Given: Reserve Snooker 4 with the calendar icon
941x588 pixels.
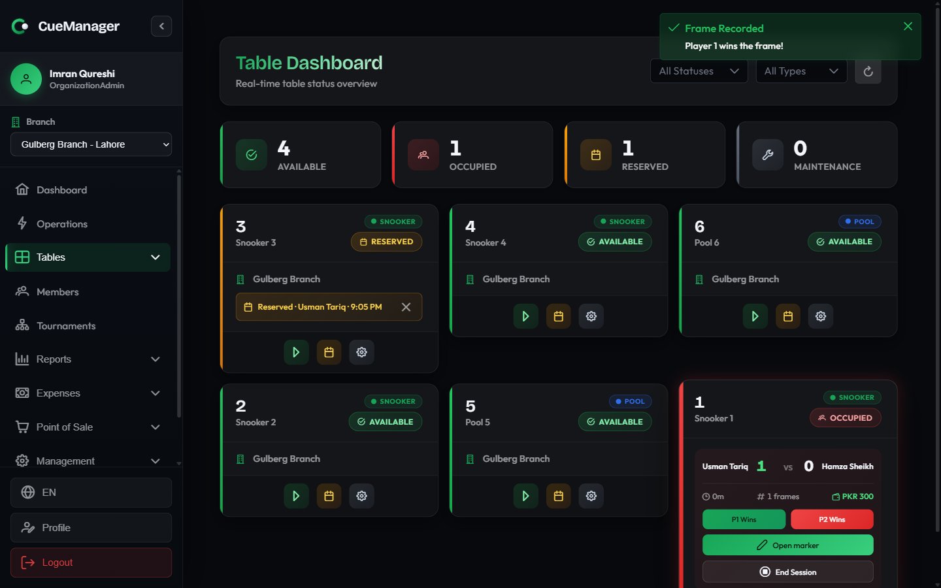Looking at the screenshot, I should (x=558, y=316).
